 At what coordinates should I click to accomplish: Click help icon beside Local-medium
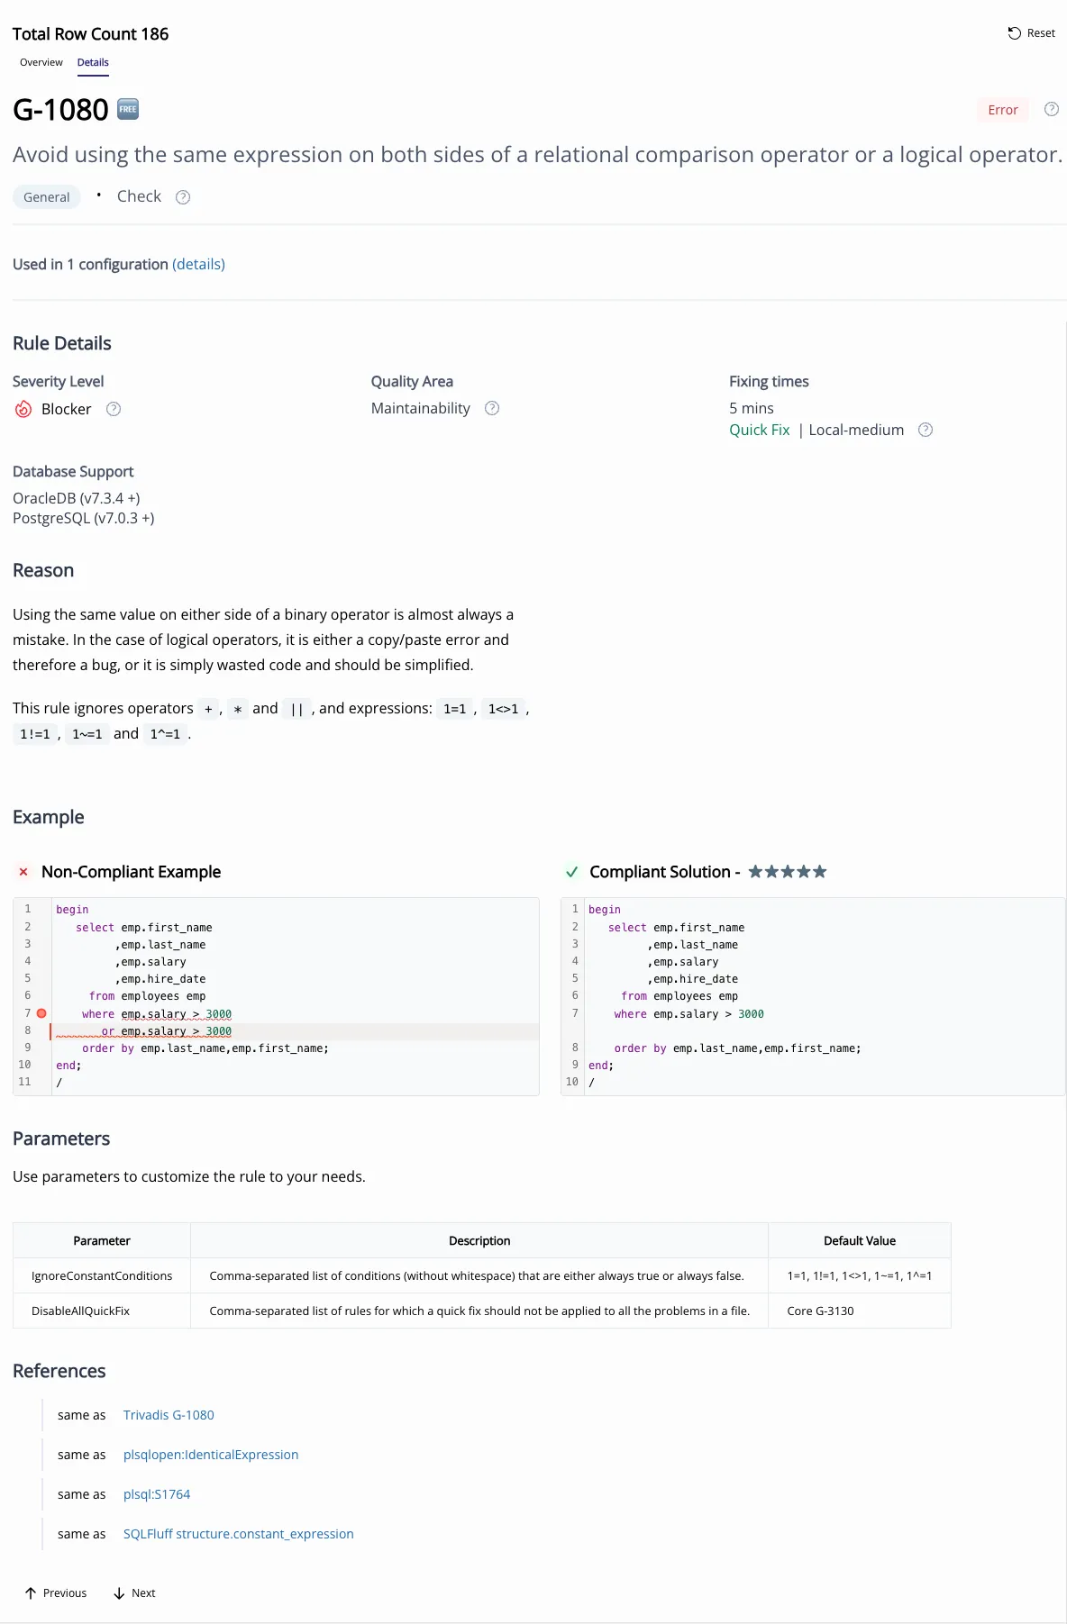click(x=925, y=430)
